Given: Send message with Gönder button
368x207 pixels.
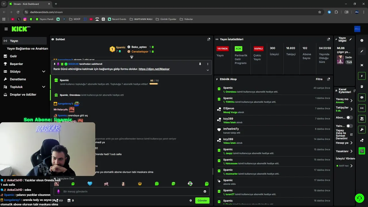Looking at the screenshot, I should point(202,200).
